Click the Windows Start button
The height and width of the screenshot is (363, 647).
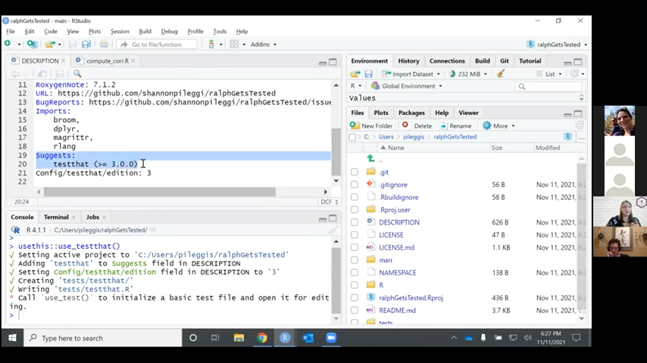[x=12, y=338]
